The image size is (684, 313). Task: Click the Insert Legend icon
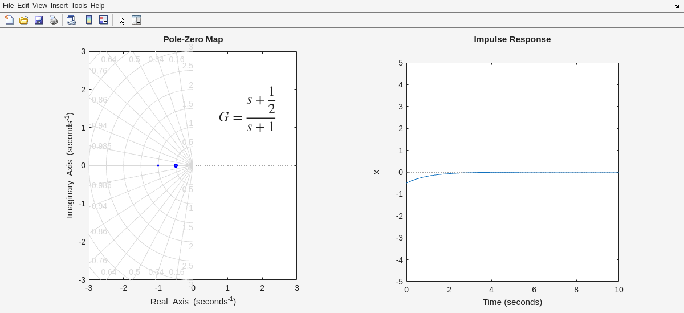(104, 20)
